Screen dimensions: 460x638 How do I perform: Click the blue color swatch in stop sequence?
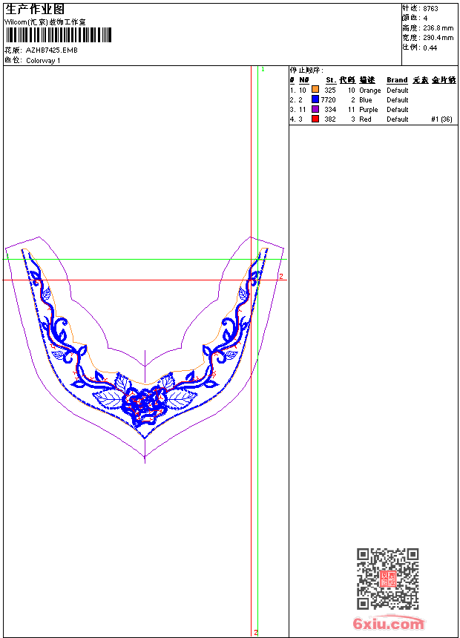point(315,99)
